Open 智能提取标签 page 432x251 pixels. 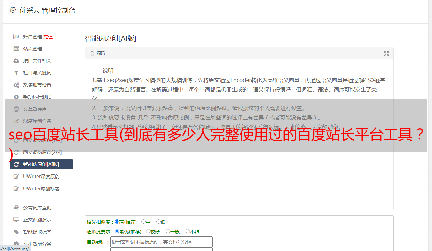37,232
